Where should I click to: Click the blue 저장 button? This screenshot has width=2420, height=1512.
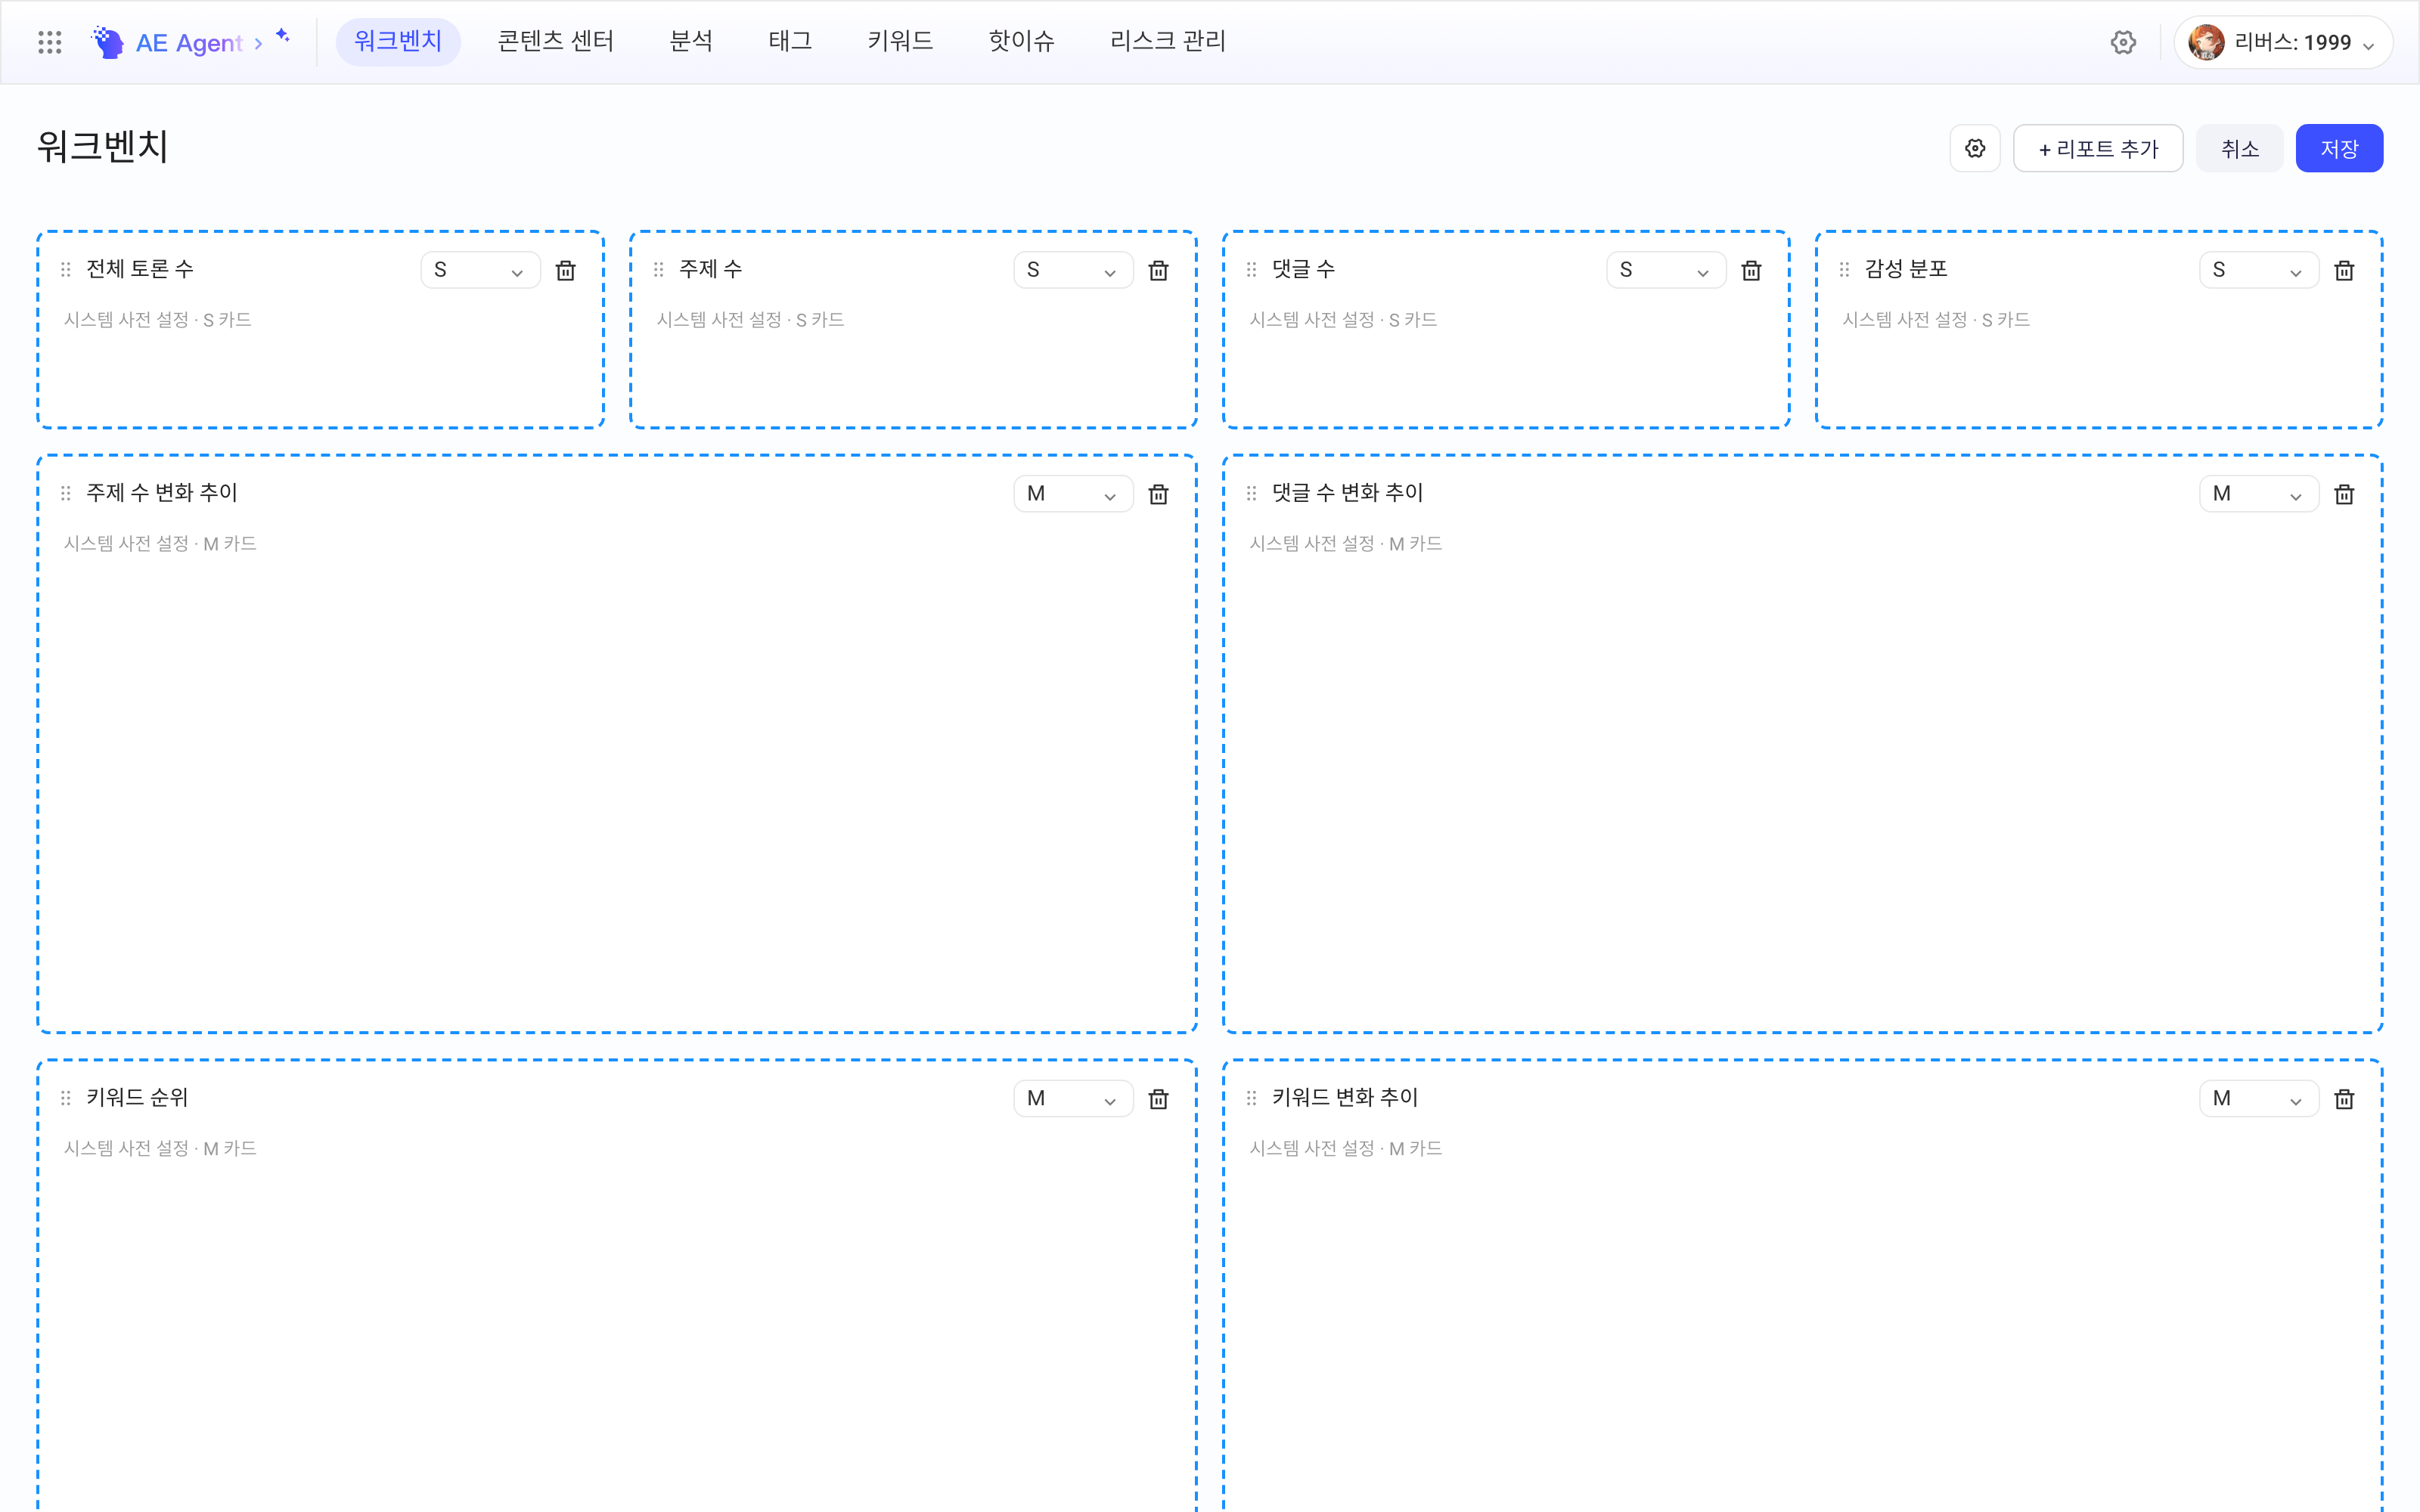click(2340, 148)
